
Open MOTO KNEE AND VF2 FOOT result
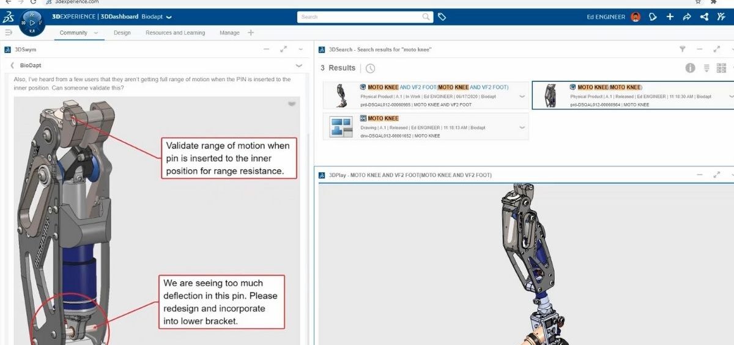(437, 87)
